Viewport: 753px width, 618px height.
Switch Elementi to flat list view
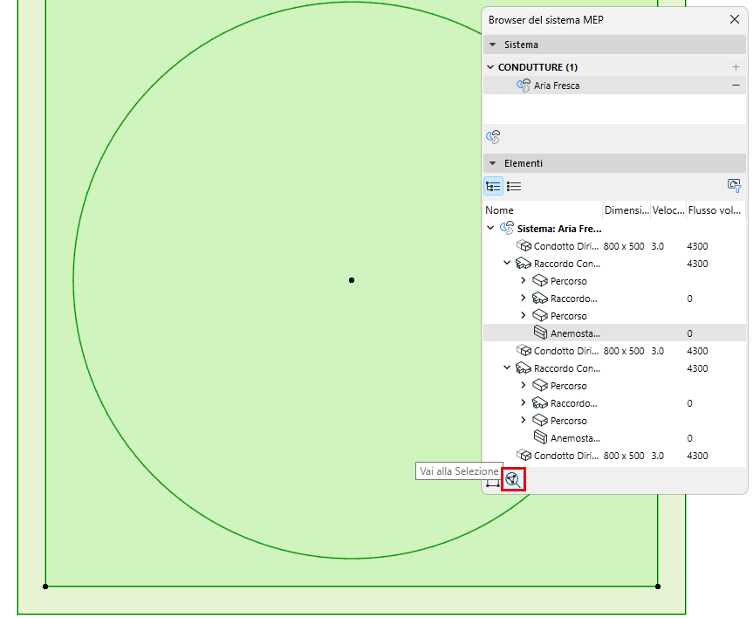tap(514, 186)
